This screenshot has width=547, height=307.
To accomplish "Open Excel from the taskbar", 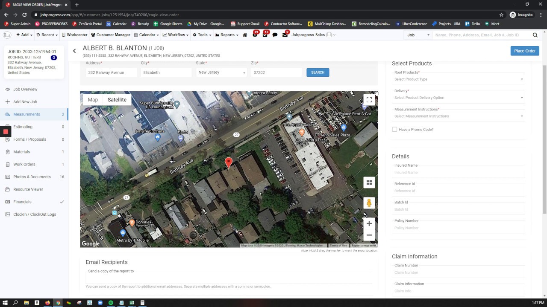I will tap(132, 303).
